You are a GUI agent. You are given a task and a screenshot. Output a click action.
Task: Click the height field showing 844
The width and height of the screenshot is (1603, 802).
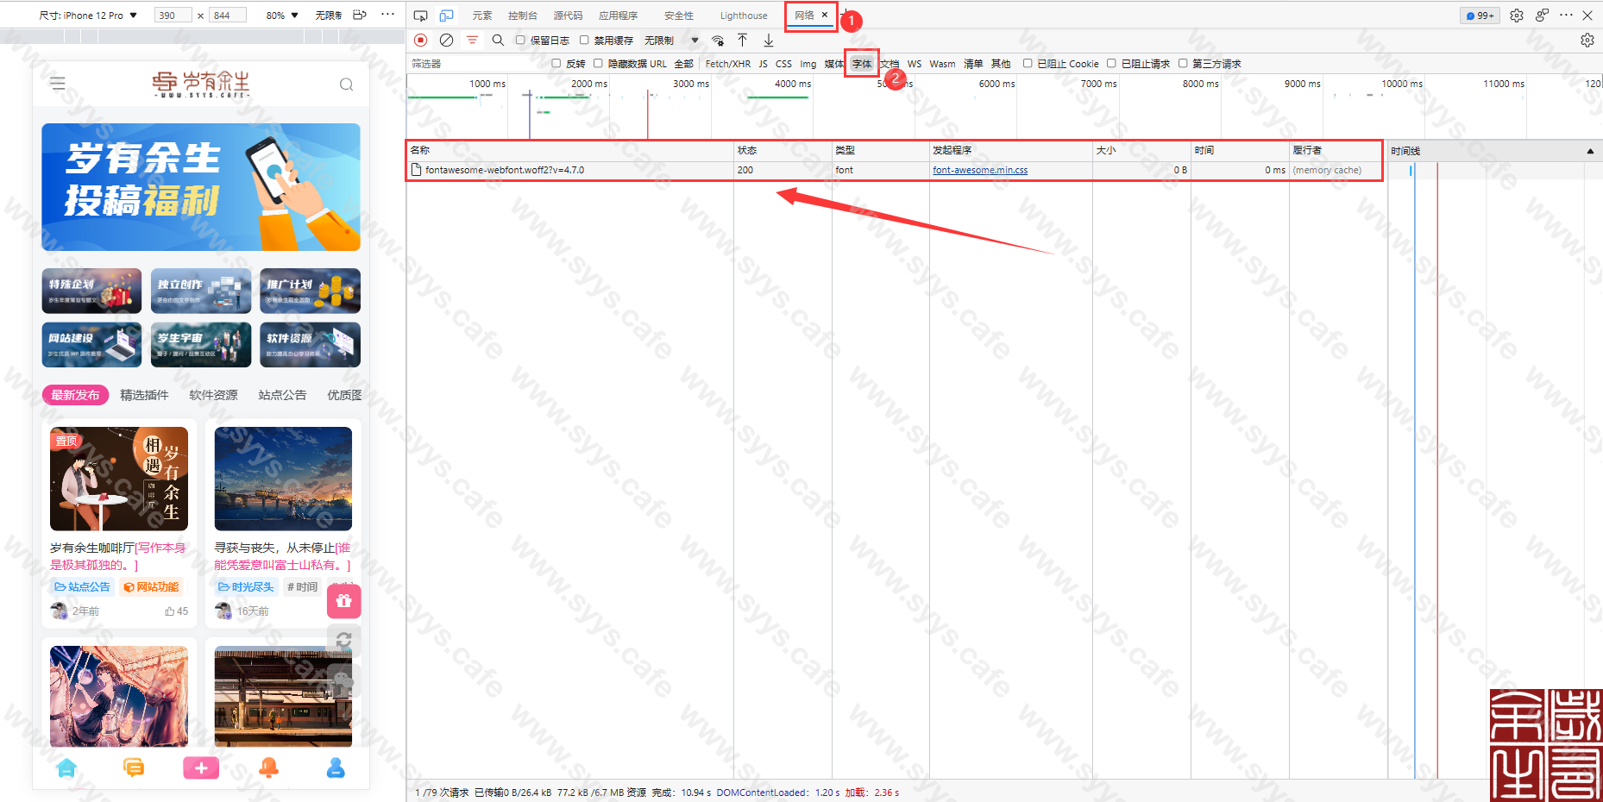coord(228,16)
